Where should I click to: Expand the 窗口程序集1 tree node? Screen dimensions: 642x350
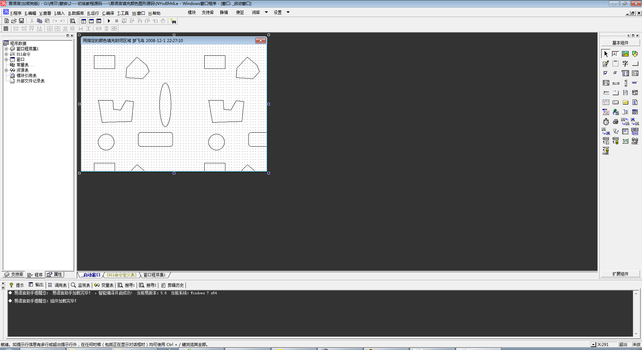pos(6,49)
